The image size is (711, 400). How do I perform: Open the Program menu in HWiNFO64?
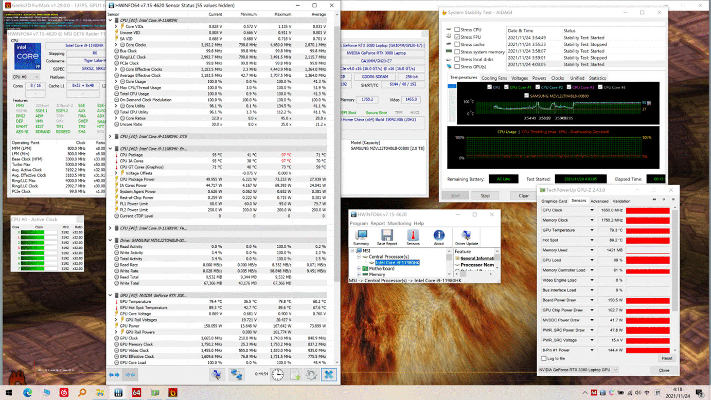tap(359, 223)
